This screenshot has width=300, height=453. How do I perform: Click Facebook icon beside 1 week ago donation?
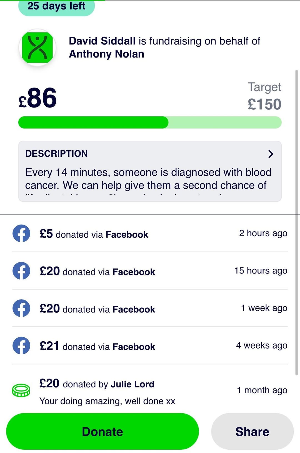21,308
